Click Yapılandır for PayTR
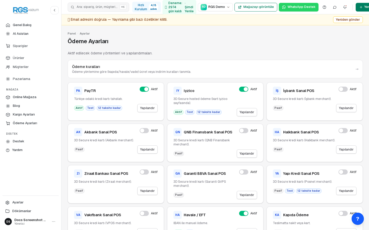369x230 pixels. (147, 108)
